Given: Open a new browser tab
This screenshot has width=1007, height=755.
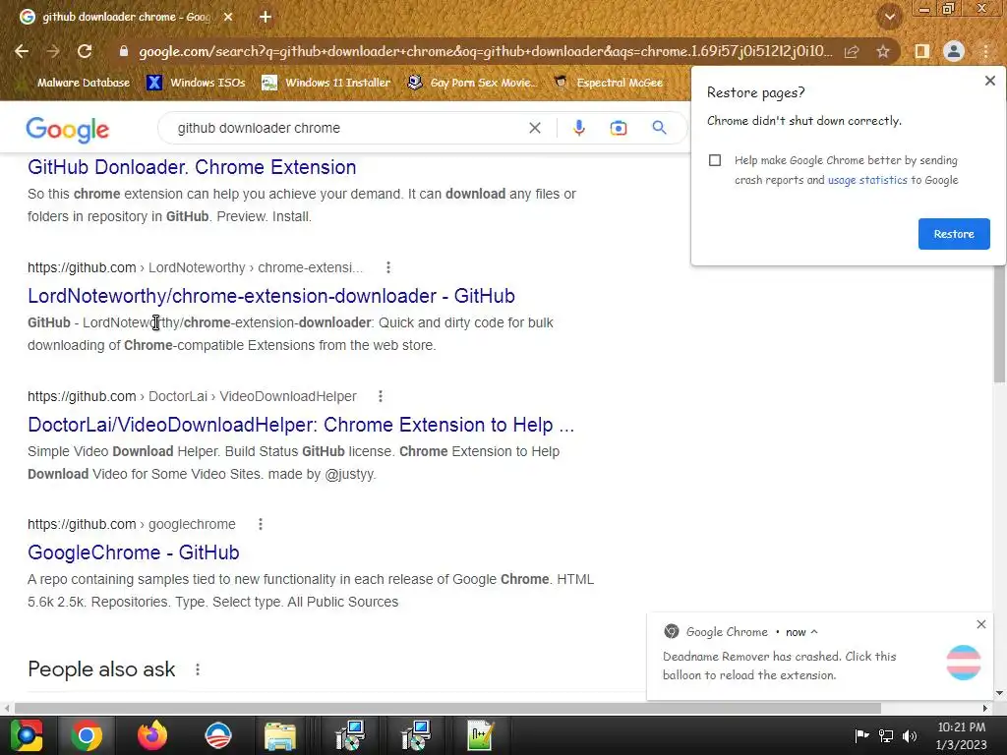Looking at the screenshot, I should (x=266, y=17).
